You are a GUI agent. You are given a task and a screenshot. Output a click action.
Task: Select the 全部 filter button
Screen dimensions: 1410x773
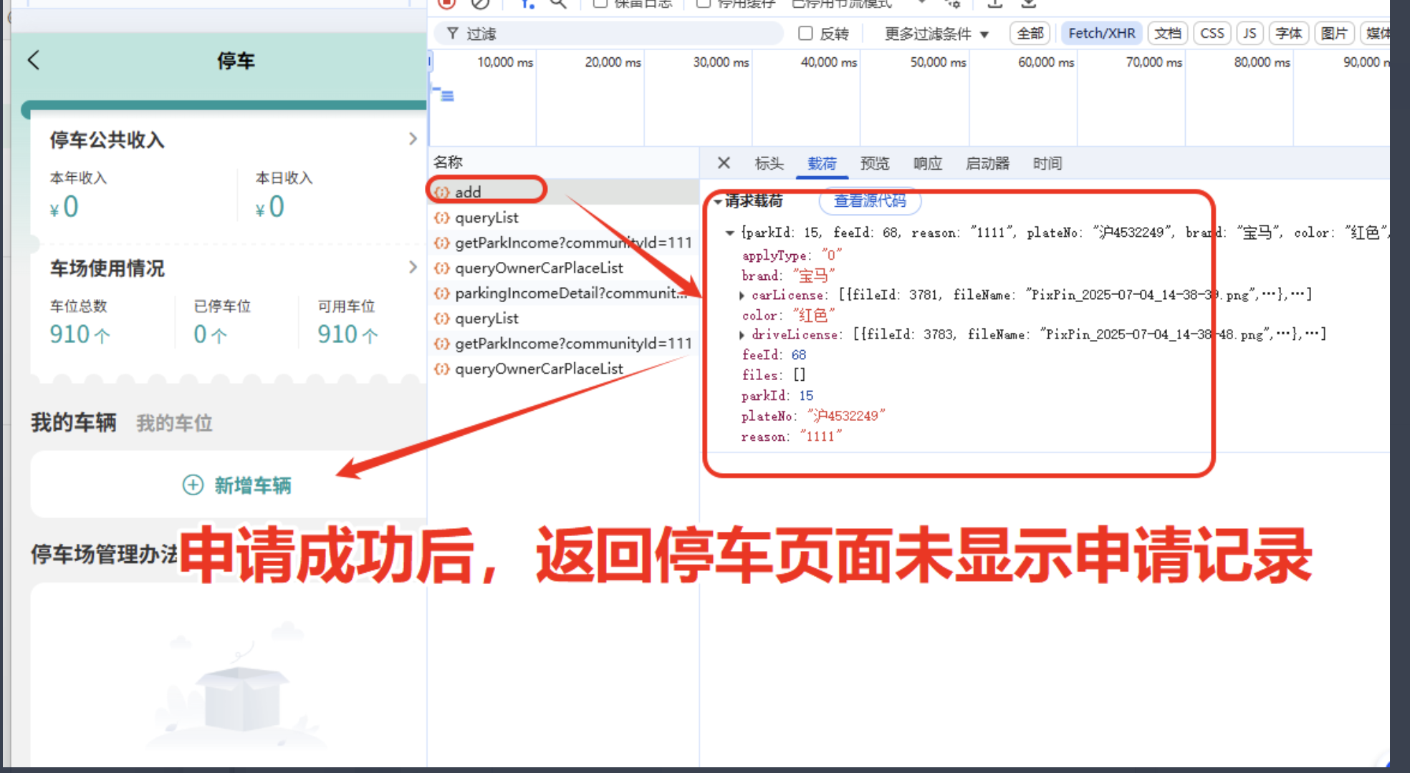click(1030, 34)
